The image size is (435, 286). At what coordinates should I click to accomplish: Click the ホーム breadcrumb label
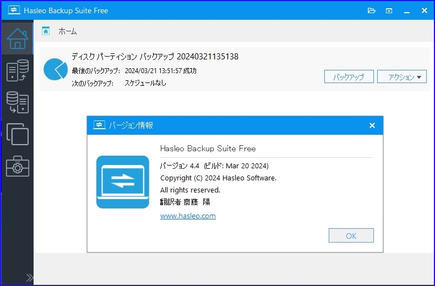coord(67,31)
